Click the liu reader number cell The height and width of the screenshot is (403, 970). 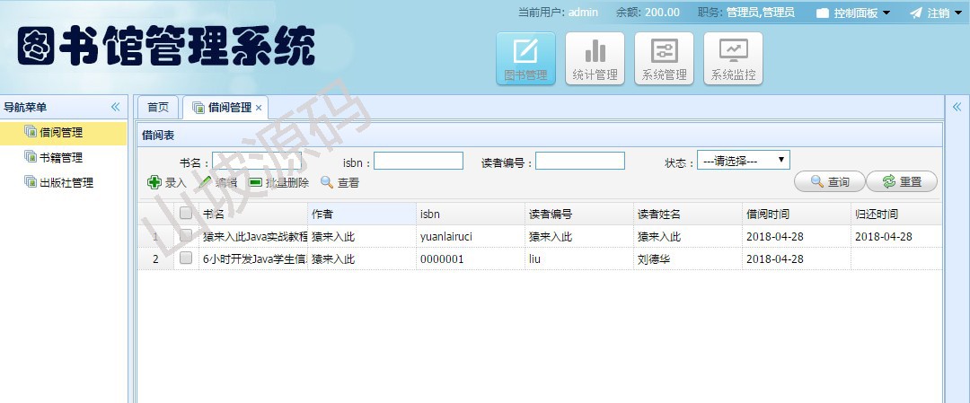pyautogui.click(x=579, y=259)
